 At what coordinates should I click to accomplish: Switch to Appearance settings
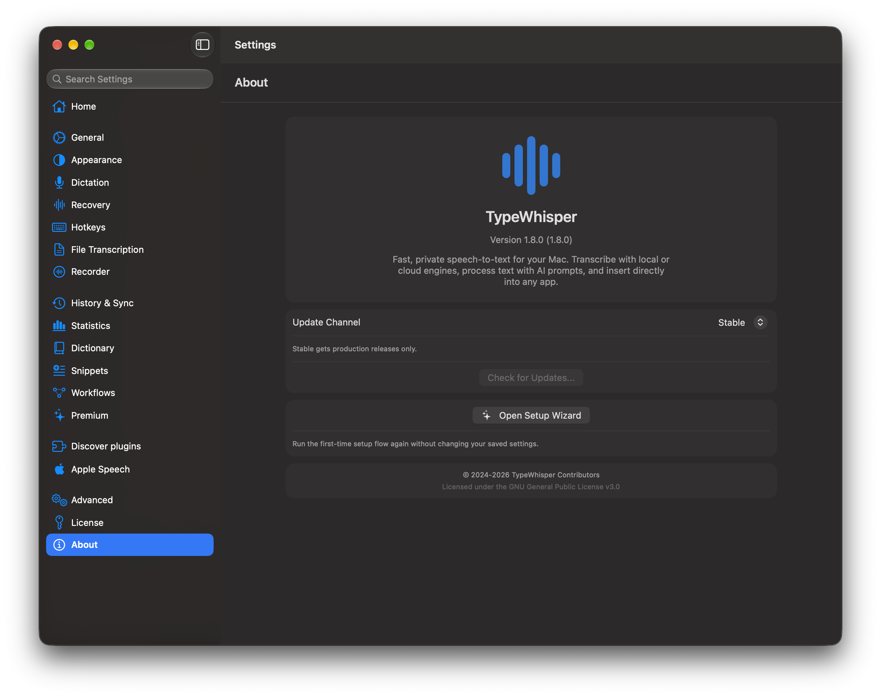coord(130,160)
